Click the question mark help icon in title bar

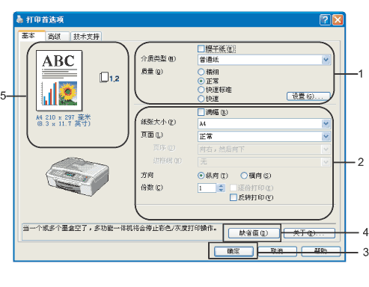click(325, 19)
